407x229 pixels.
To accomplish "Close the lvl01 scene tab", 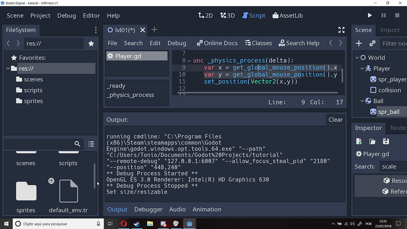I will 143,30.
